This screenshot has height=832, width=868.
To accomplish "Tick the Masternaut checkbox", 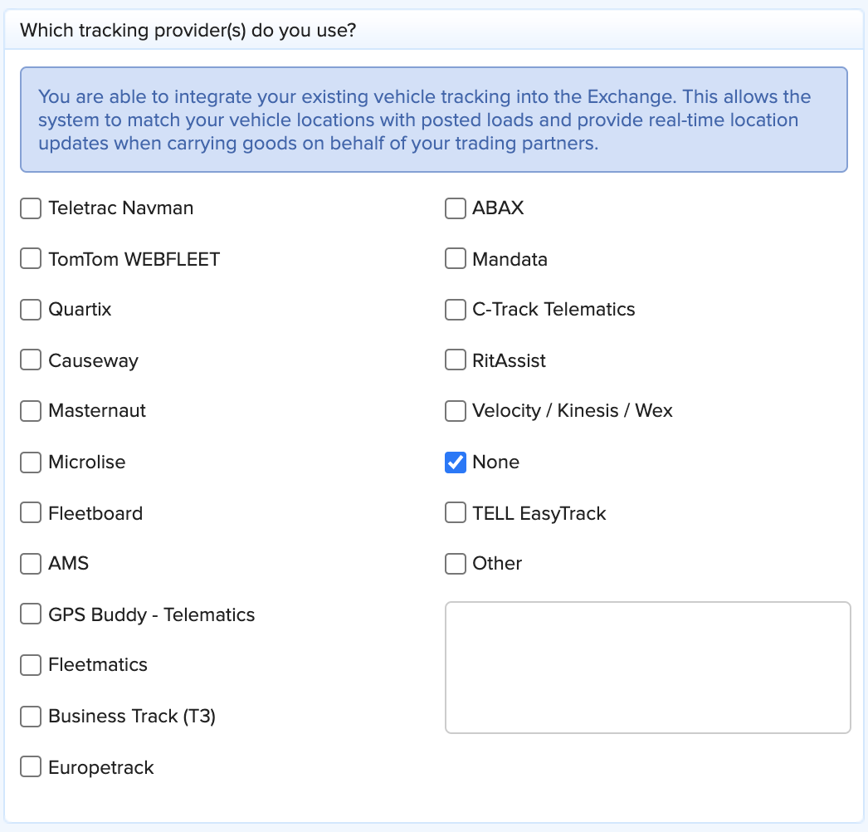I will pos(31,411).
